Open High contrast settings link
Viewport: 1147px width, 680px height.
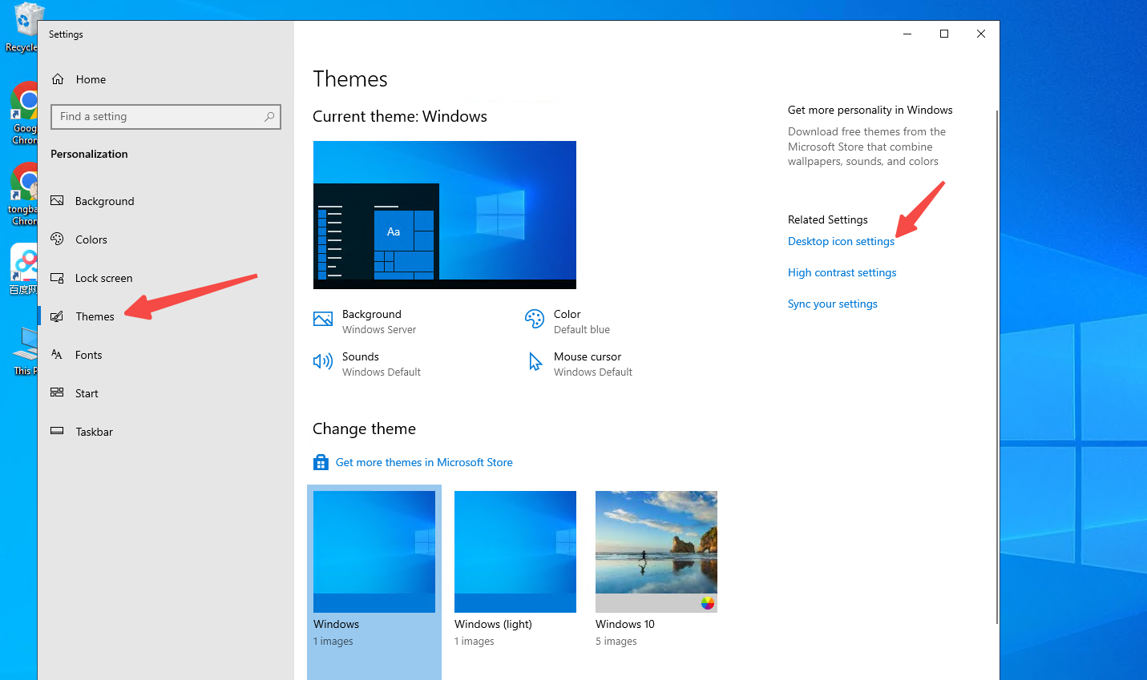pos(842,272)
